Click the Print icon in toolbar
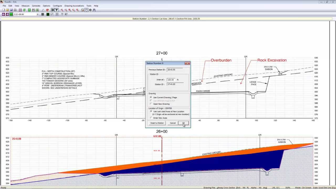Viewport: 336px width, 189px height. [15, 10]
